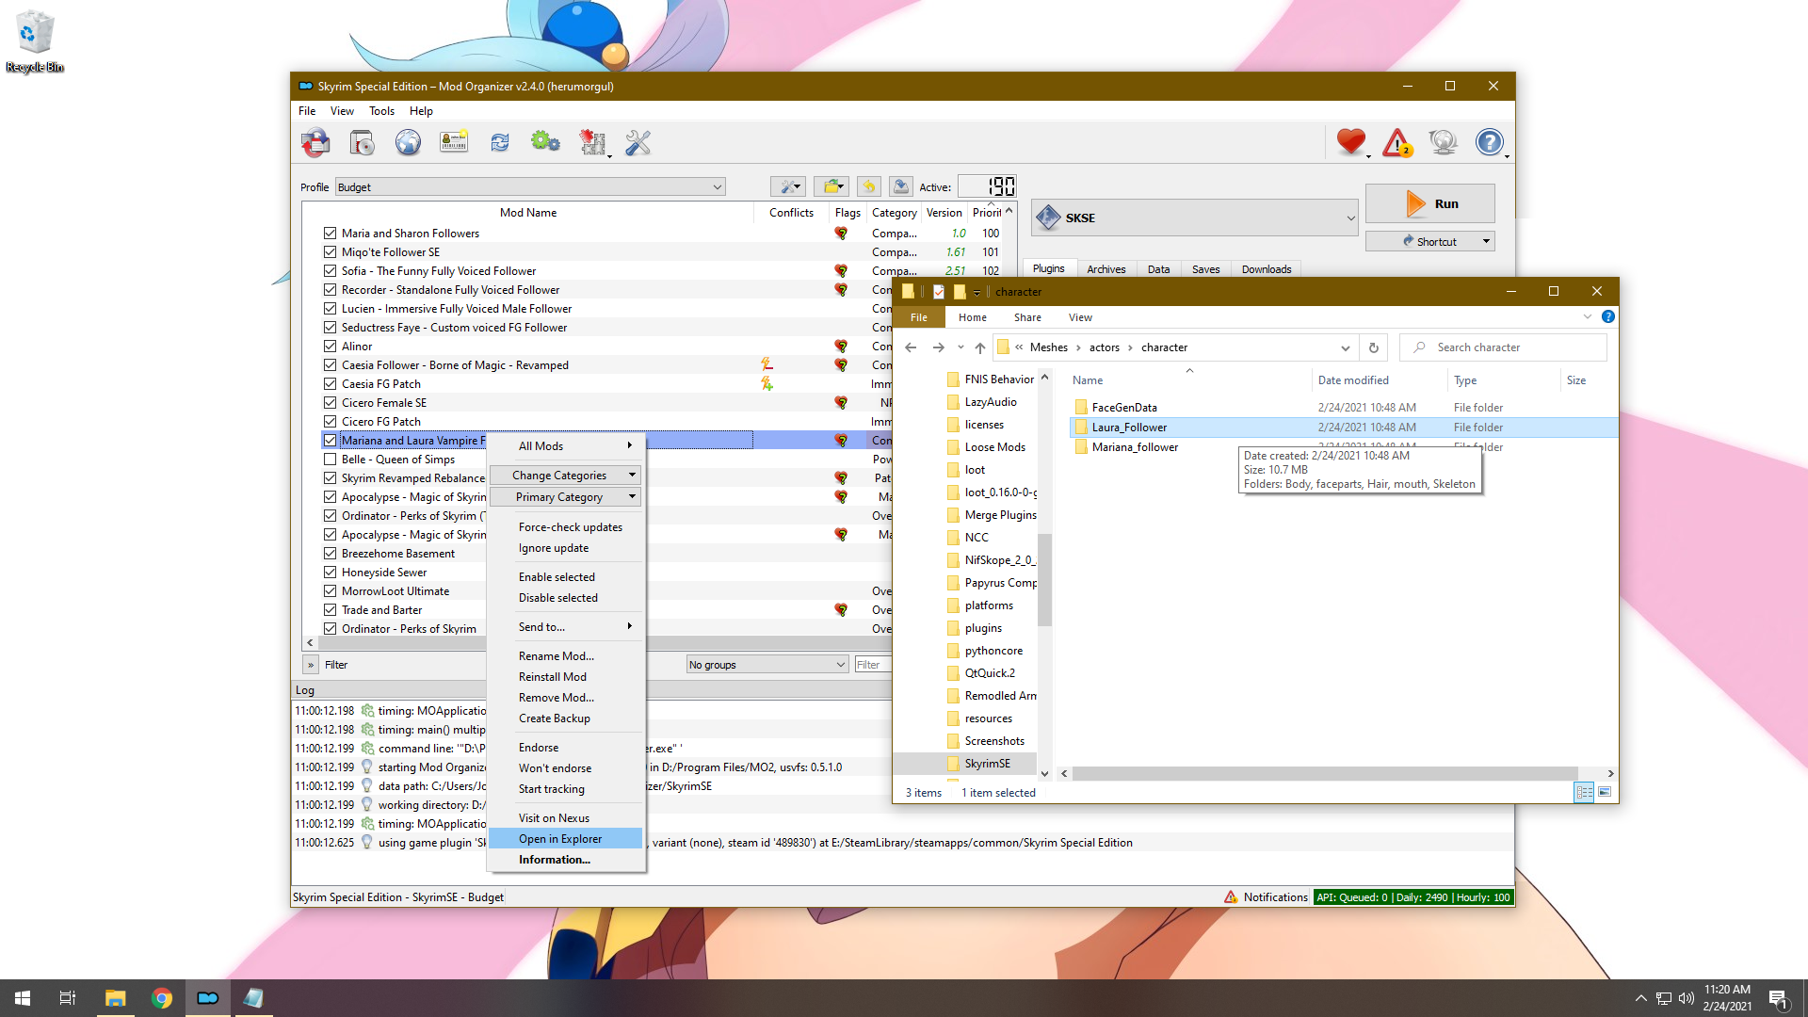
Task: Expand the Change Categories submenu
Action: tap(566, 476)
